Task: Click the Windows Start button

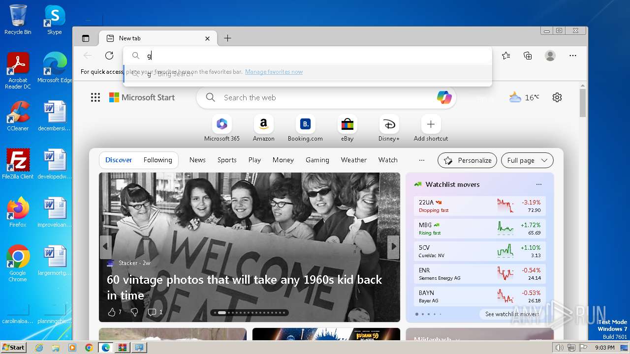Action: [13, 347]
